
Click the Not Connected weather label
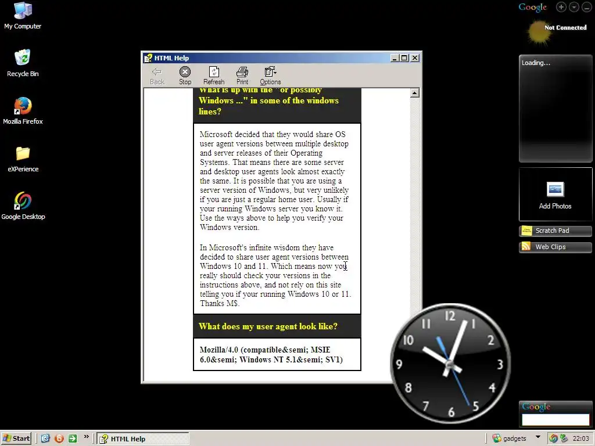point(565,27)
